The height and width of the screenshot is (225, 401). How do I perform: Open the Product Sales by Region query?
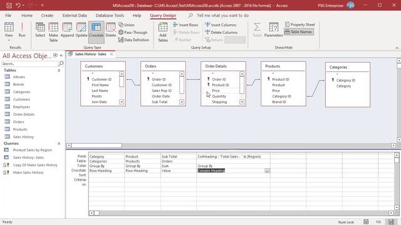pyautogui.click(x=33, y=150)
